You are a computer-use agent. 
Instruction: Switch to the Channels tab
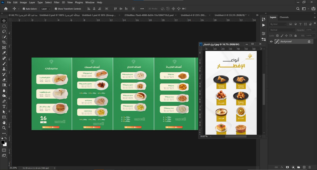click(x=284, y=17)
